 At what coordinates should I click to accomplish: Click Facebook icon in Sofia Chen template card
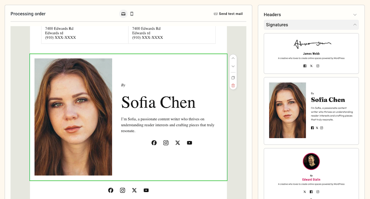[312, 128]
